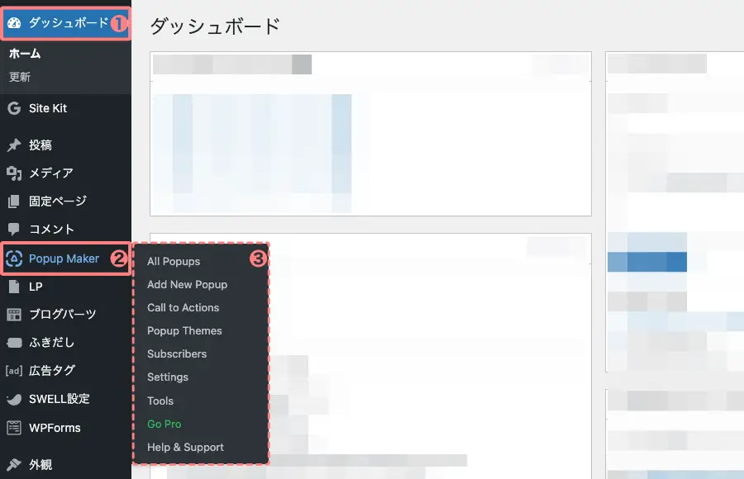Open メディア via its camera icon
The image size is (744, 479).
click(x=14, y=173)
